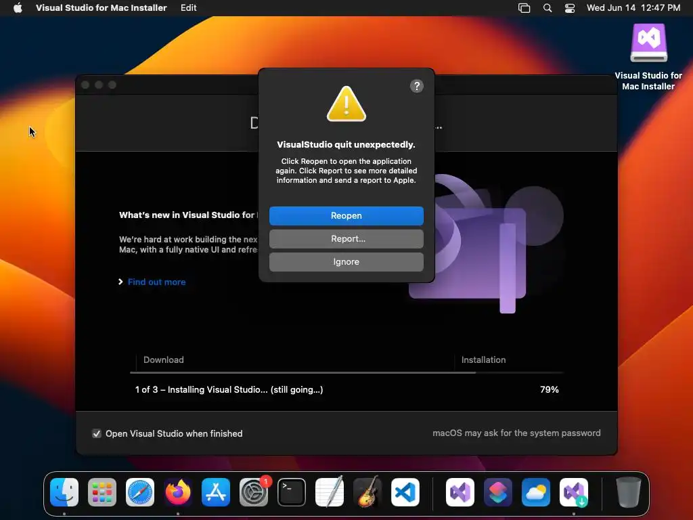
Task: Click the yellow warning triangle icon
Action: (x=346, y=104)
